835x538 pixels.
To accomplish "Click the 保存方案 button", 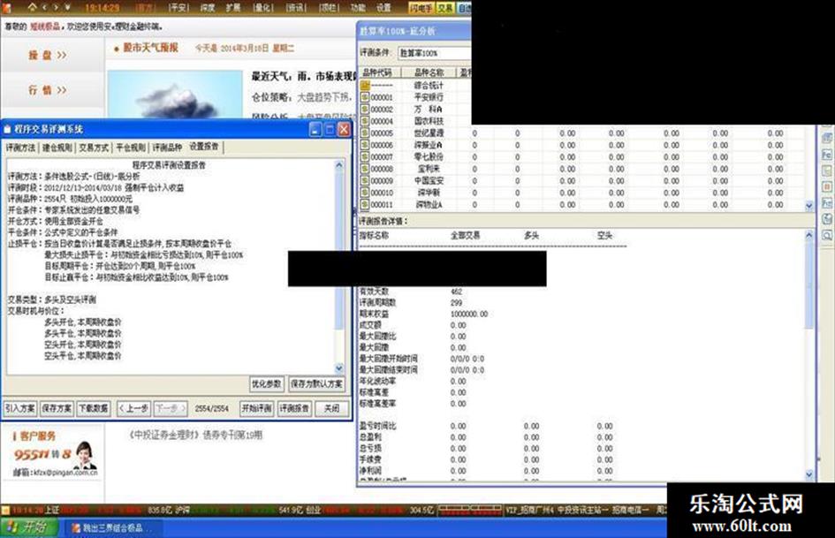I will [57, 408].
